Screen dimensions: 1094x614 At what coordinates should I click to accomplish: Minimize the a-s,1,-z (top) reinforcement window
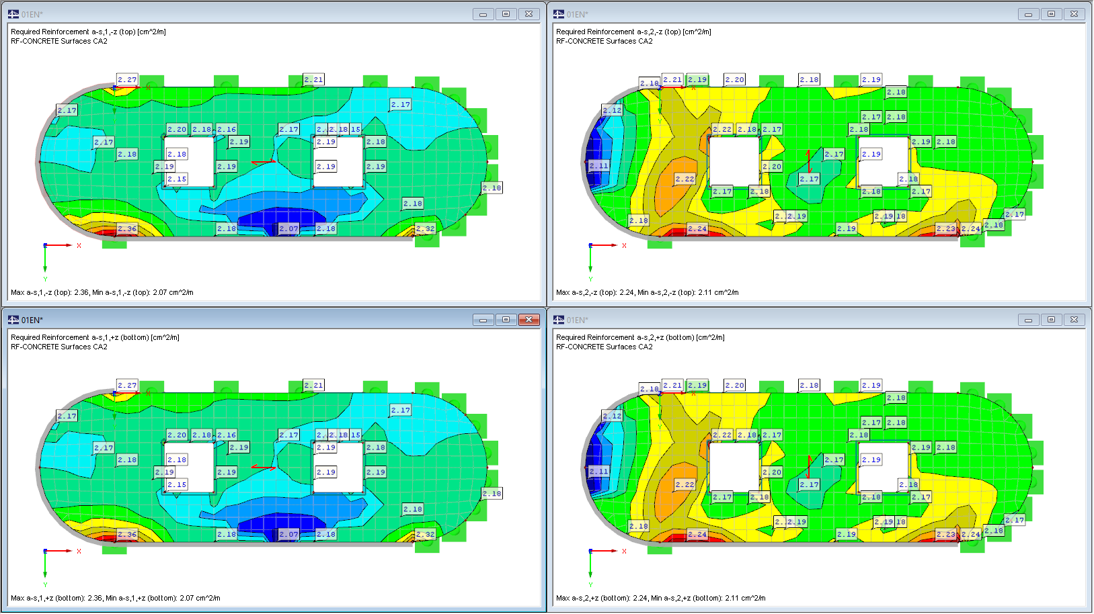pos(483,14)
